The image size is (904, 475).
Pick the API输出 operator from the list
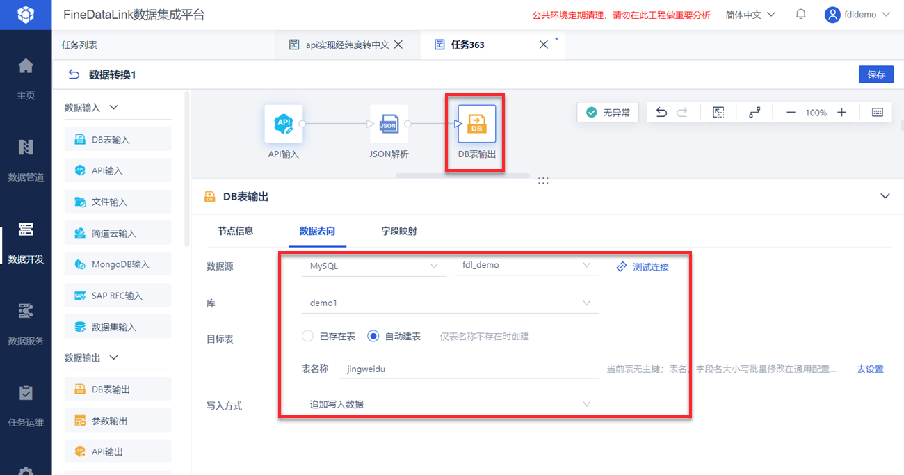118,451
